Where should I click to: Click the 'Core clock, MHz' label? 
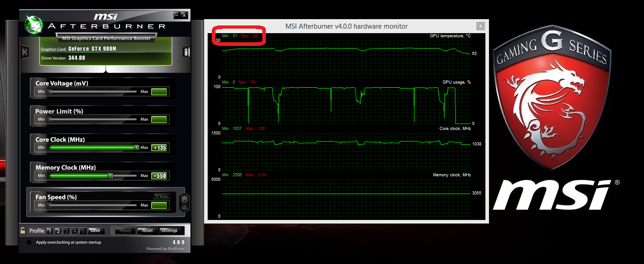(x=455, y=129)
